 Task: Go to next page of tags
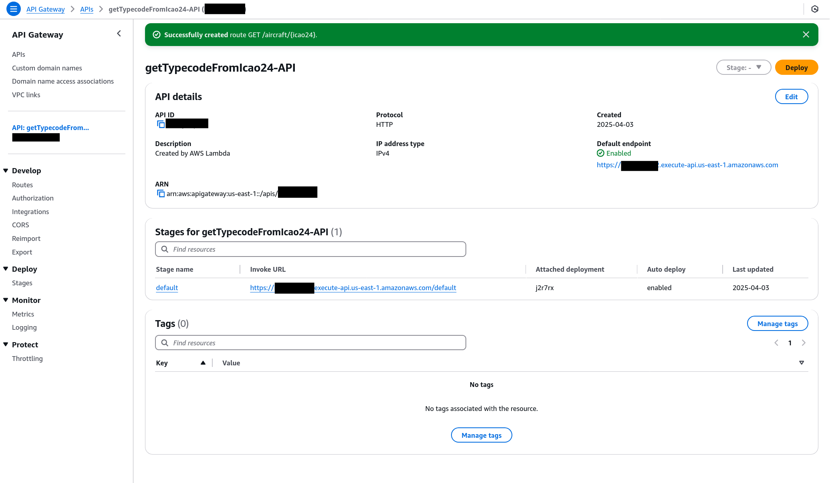pyautogui.click(x=804, y=343)
